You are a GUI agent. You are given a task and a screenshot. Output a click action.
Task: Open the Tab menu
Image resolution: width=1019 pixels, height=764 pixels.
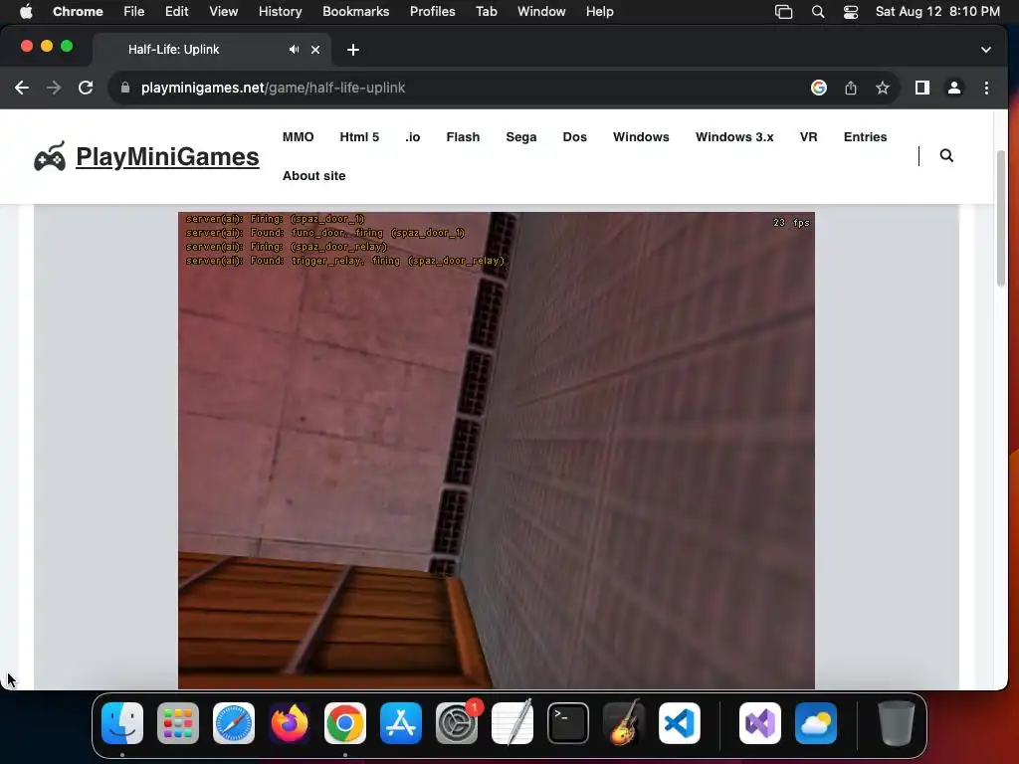pyautogui.click(x=486, y=12)
